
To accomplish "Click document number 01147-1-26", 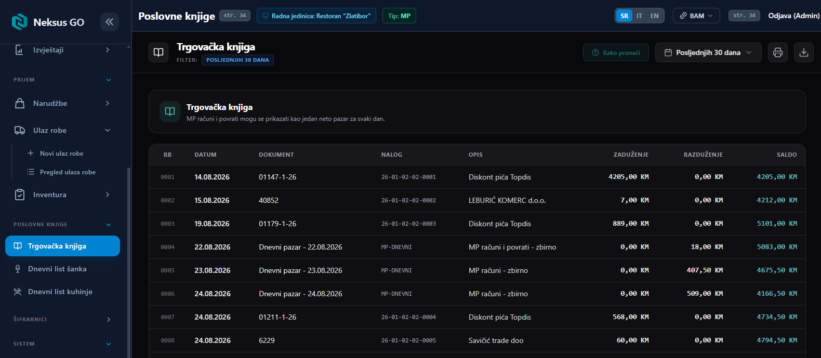I will [277, 177].
